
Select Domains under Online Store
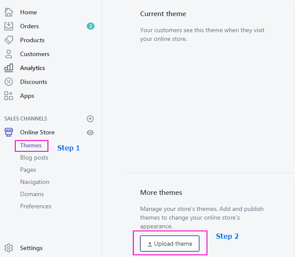[32, 194]
